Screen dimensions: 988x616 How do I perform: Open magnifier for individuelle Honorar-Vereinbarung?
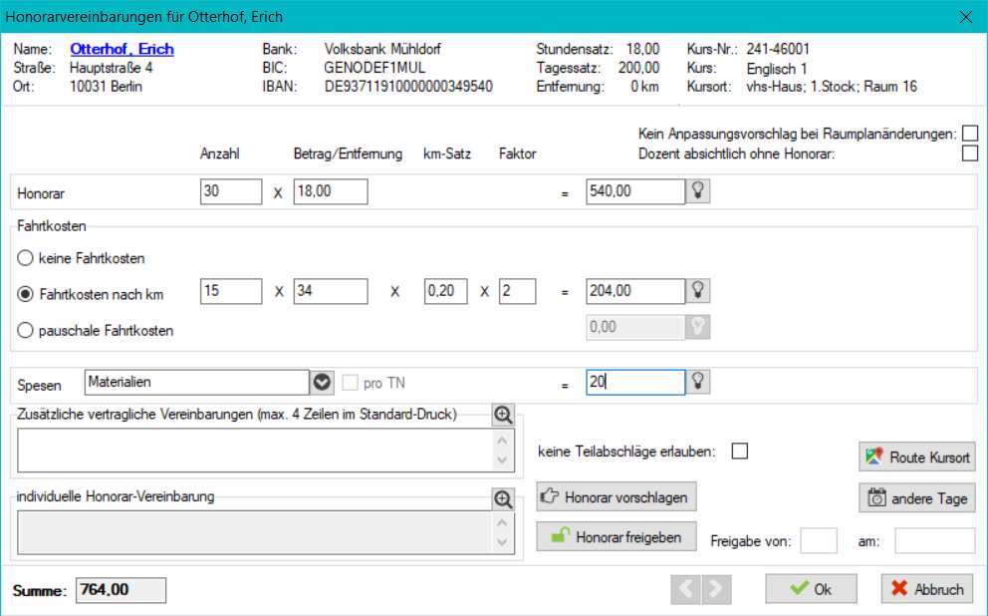[x=503, y=498]
